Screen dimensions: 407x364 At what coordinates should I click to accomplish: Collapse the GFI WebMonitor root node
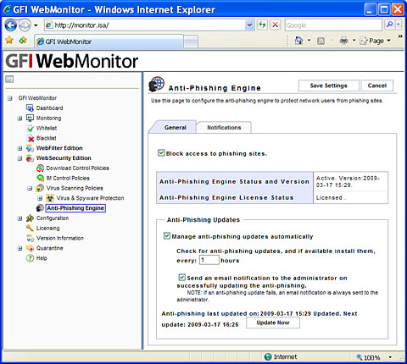coord(10,98)
